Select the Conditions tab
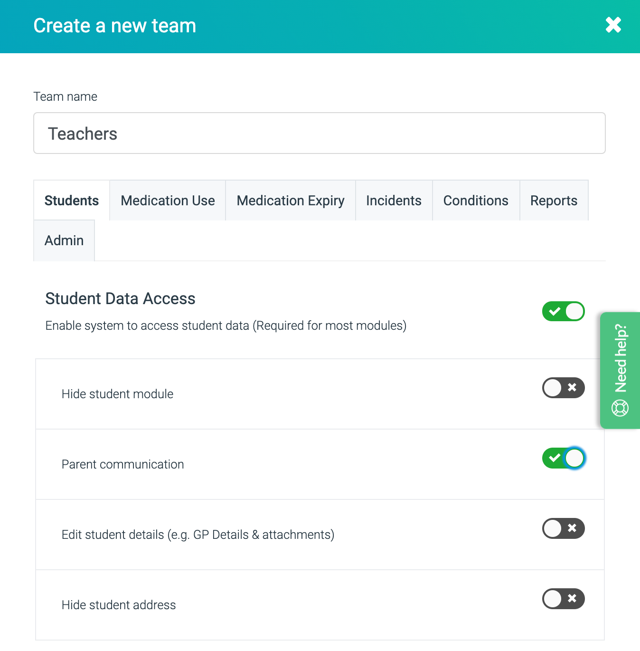The width and height of the screenshot is (640, 651). pyautogui.click(x=475, y=200)
